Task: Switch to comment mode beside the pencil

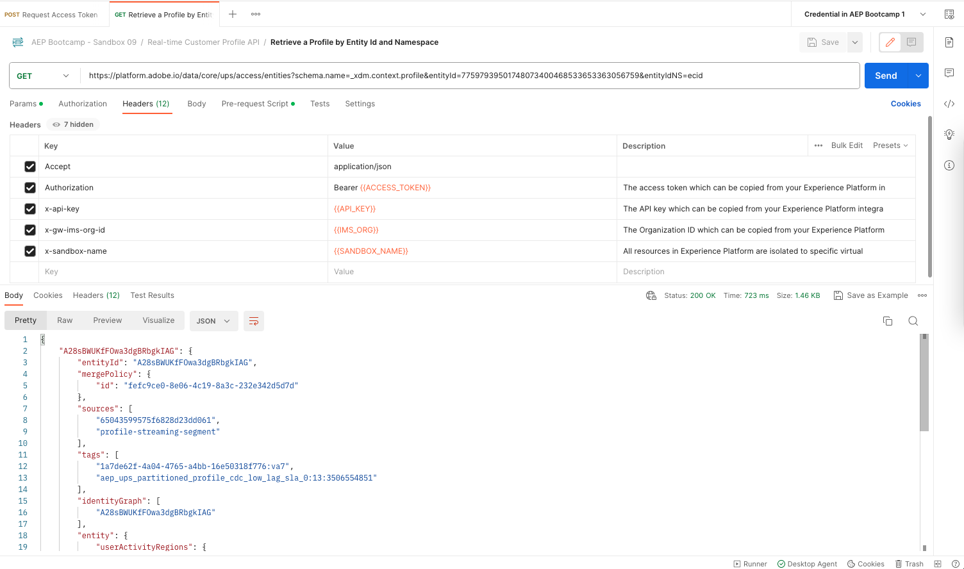Action: pyautogui.click(x=911, y=42)
